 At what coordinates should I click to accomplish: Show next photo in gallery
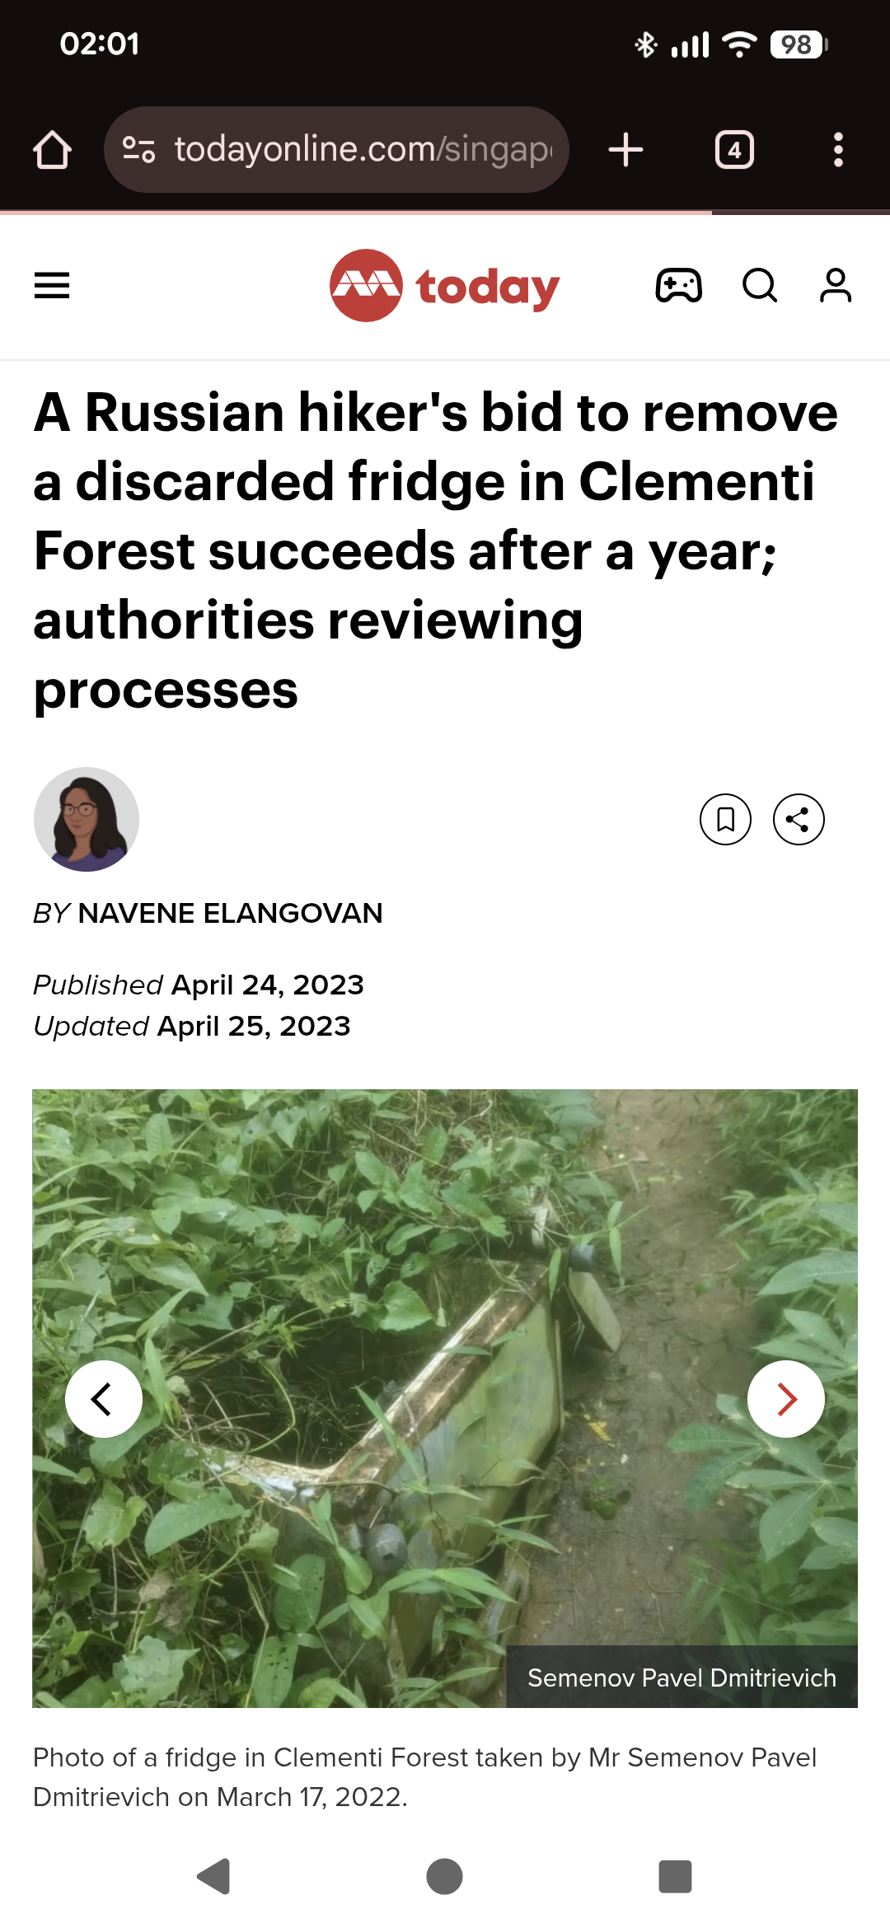pos(785,1399)
